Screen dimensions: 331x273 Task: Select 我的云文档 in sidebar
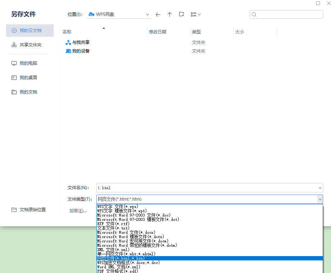pyautogui.click(x=30, y=31)
